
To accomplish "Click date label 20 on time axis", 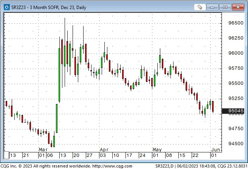I will tap(76, 155).
